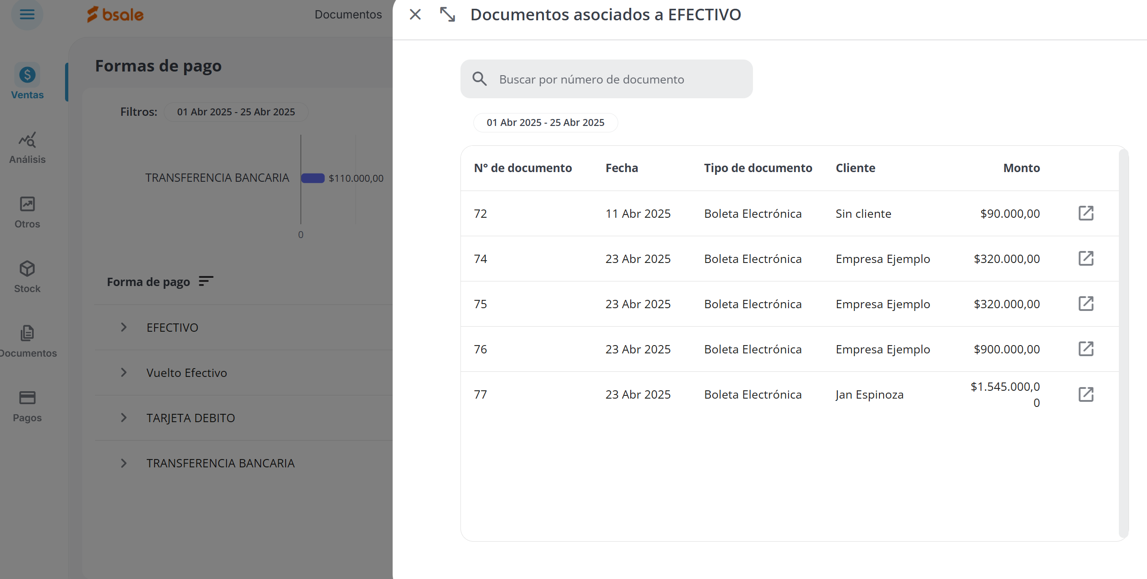Viewport: 1147px width, 579px height.
Task: Sort by Forma de pago icon
Action: click(206, 281)
